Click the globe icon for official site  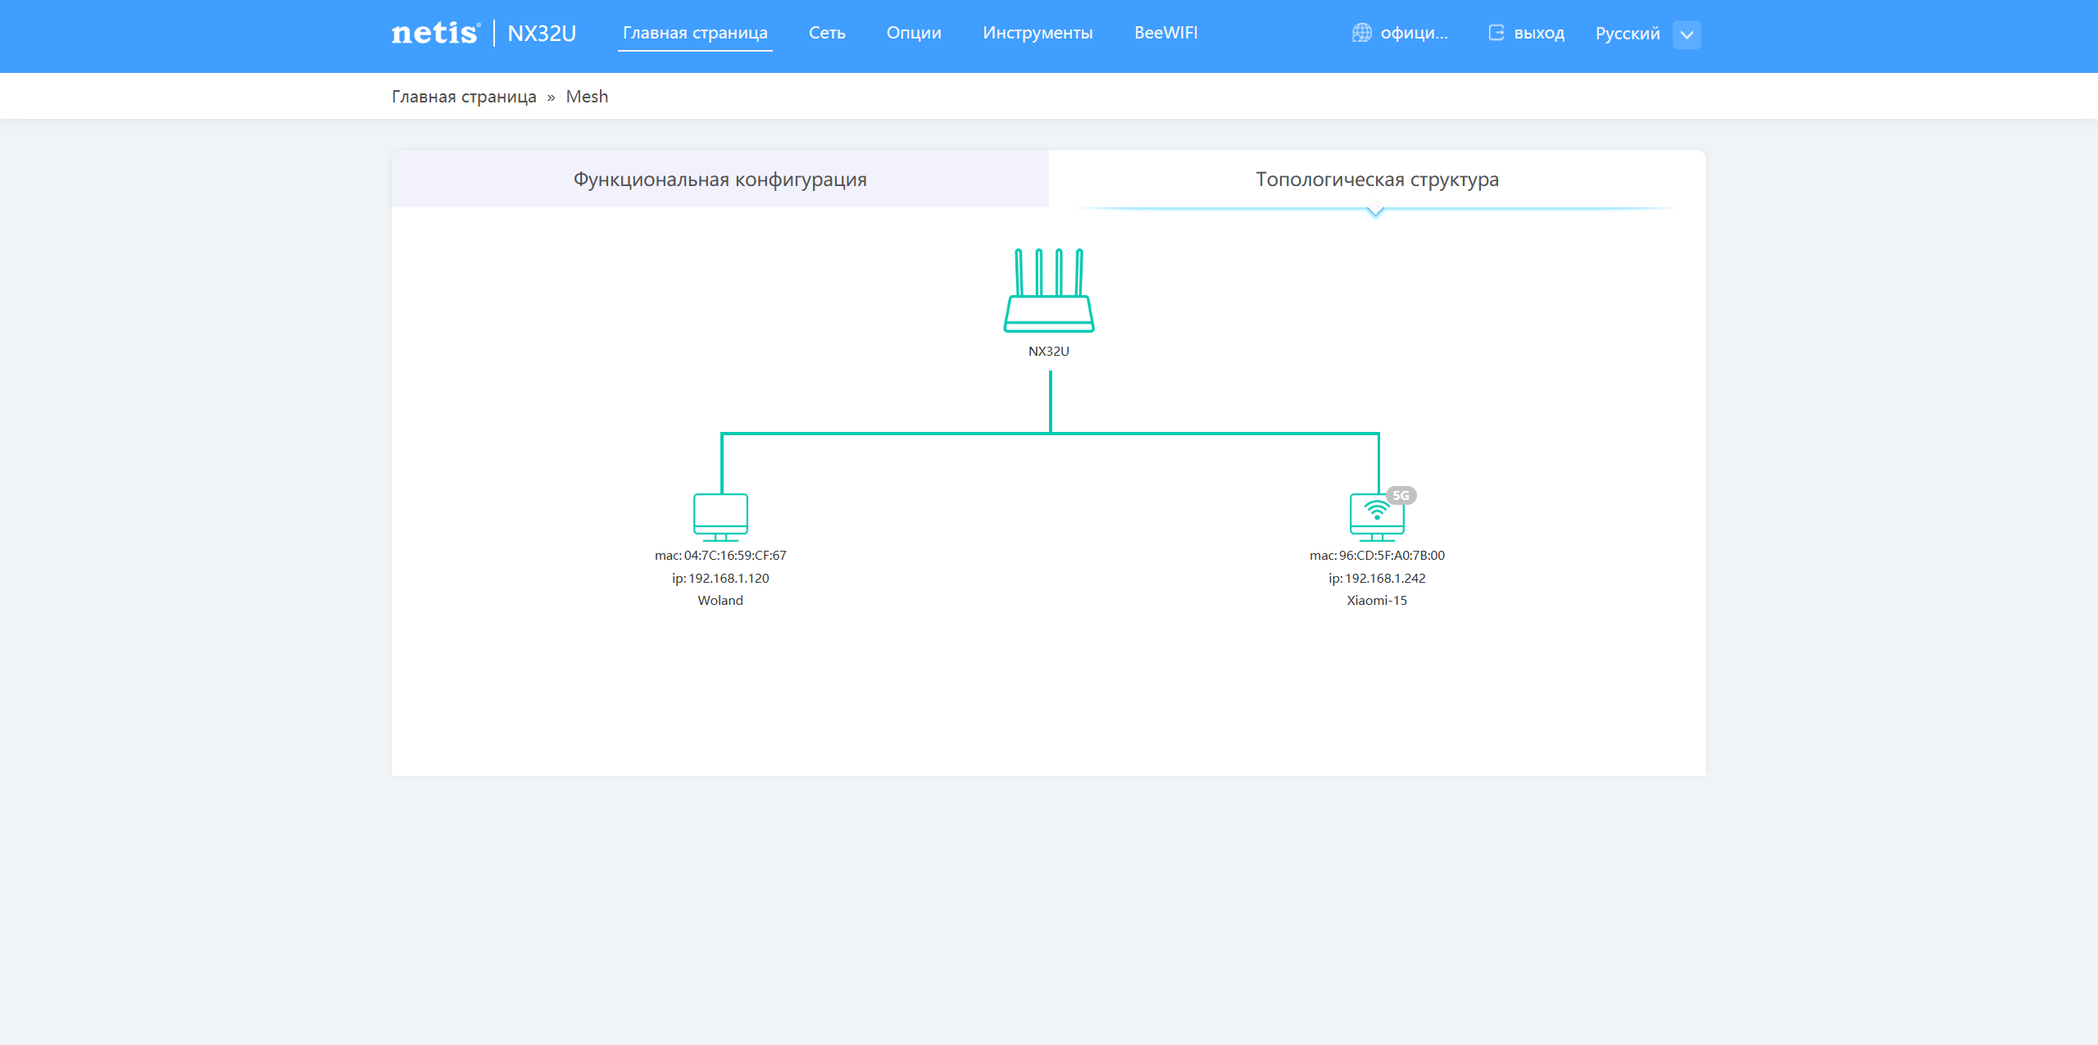(x=1361, y=33)
